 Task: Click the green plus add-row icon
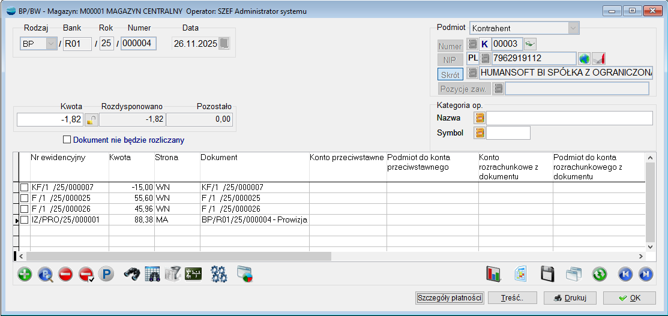tap(25, 275)
